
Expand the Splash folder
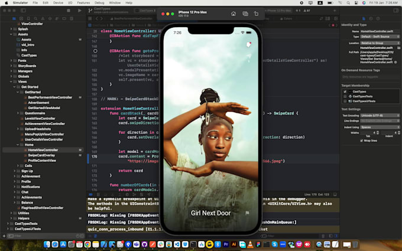[11, 29]
